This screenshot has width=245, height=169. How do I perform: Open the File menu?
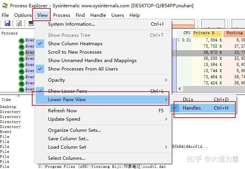(5, 15)
